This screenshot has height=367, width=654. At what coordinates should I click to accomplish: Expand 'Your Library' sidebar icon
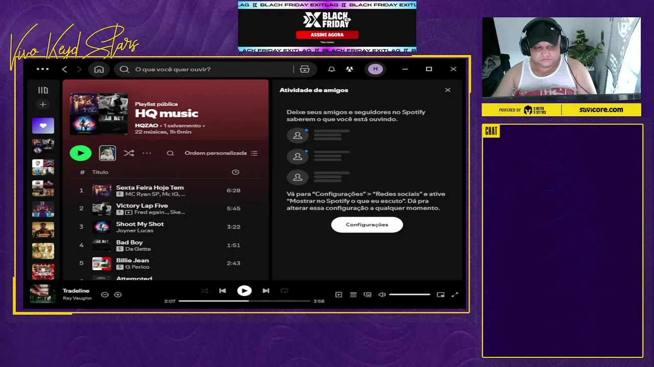click(x=43, y=90)
